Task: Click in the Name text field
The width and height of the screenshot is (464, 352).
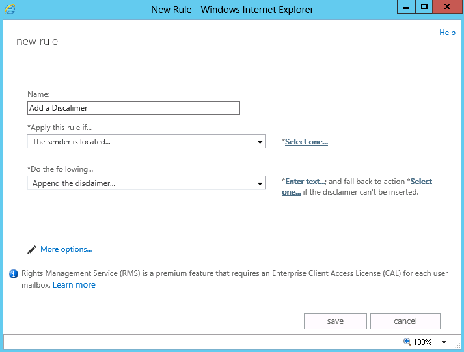Action: [x=133, y=107]
